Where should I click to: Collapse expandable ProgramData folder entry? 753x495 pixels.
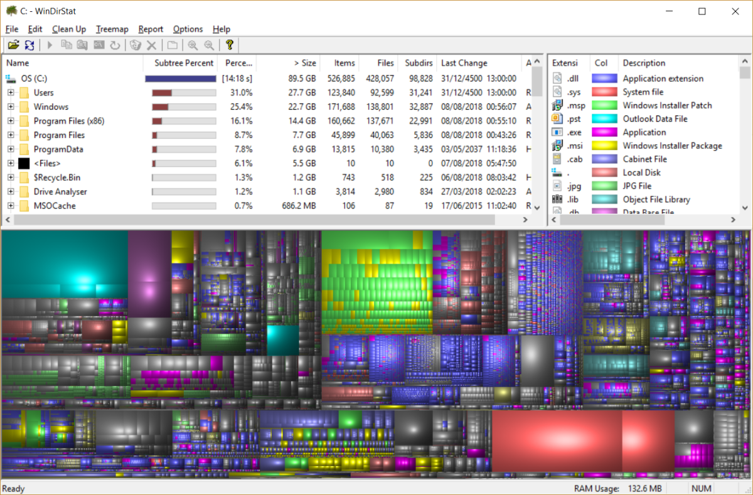click(x=11, y=149)
